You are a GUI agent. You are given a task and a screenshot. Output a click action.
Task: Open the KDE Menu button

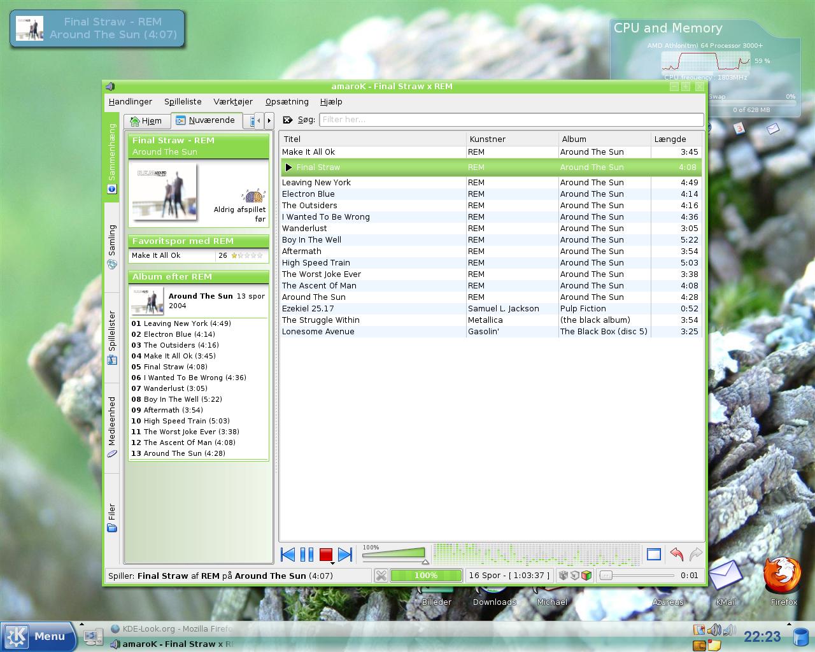click(39, 636)
